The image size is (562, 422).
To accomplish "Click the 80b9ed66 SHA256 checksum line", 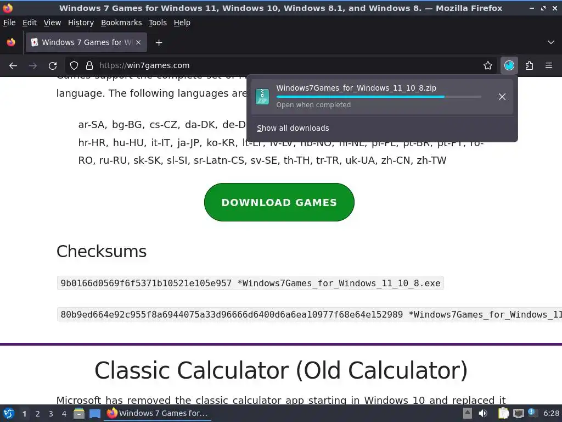I will click(310, 314).
